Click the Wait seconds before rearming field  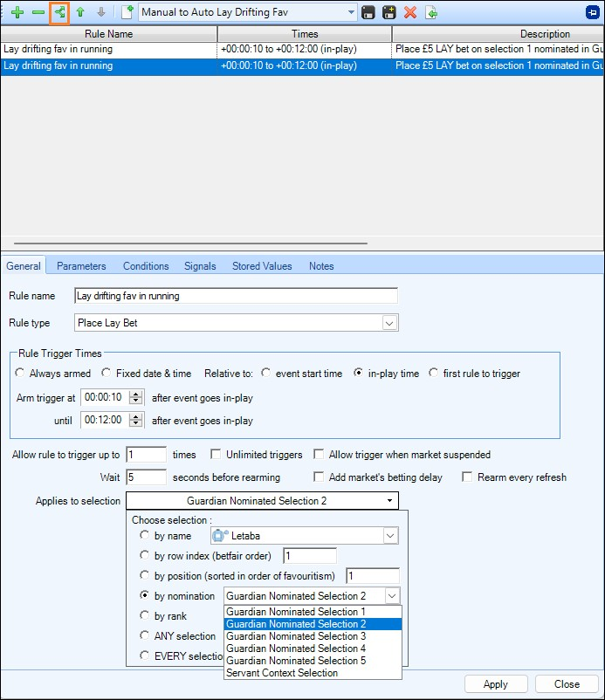click(147, 477)
